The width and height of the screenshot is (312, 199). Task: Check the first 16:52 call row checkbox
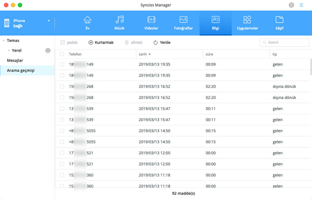click(x=62, y=87)
